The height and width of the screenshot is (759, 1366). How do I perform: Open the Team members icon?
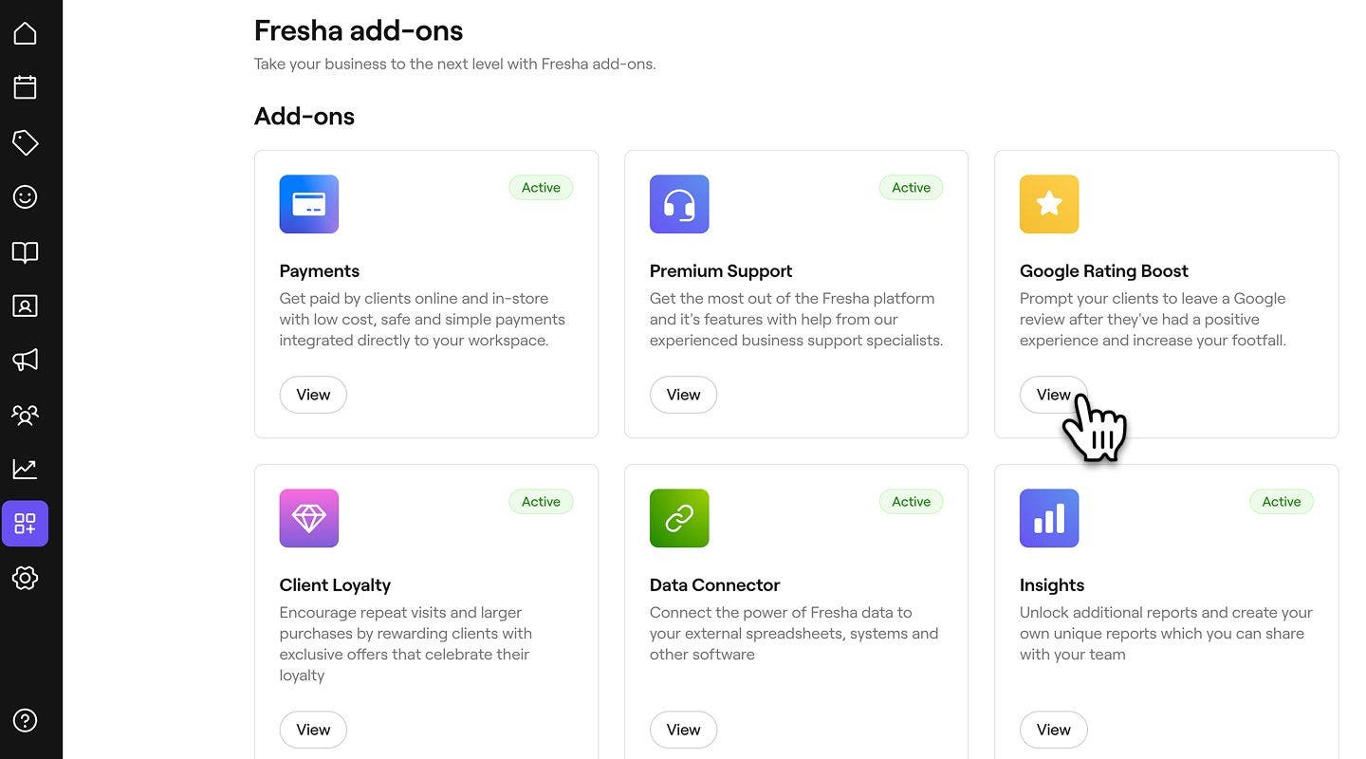(x=25, y=415)
